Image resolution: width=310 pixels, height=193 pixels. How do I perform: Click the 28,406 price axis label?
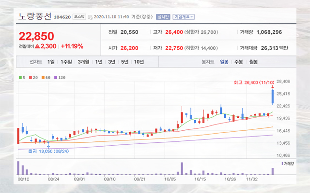click(283, 82)
